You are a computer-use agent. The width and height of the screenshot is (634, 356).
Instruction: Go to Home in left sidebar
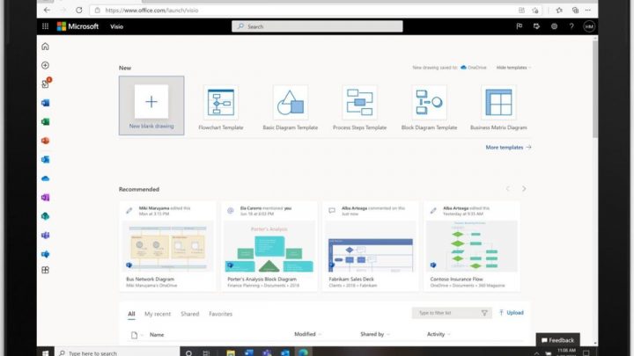tap(46, 47)
